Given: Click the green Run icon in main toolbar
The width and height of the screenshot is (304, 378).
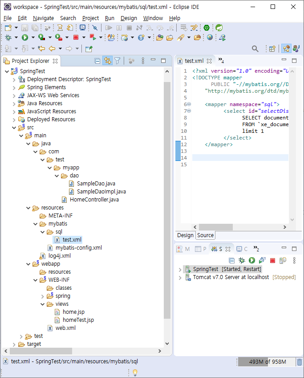Looking at the screenshot, I should [x=25, y=37].
